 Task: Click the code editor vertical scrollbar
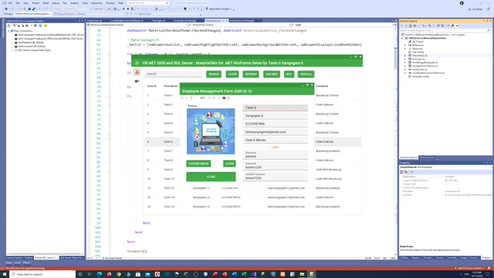click(x=395, y=142)
